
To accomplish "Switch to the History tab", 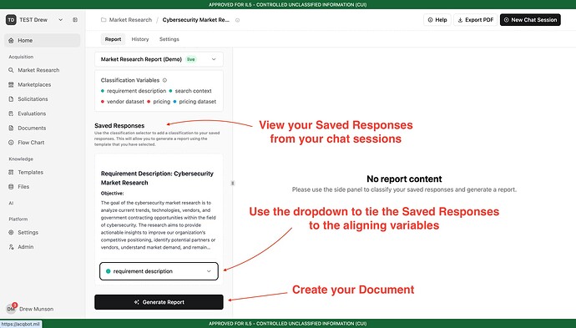I will 140,39.
